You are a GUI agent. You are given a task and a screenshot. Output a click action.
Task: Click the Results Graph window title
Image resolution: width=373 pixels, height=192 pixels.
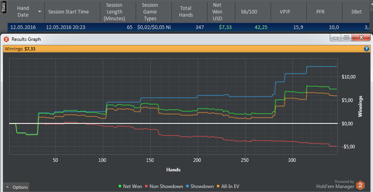26,39
